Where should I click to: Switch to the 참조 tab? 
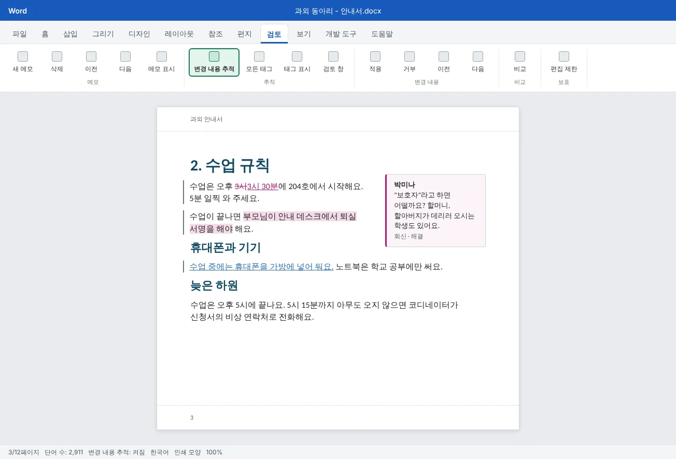pyautogui.click(x=216, y=34)
